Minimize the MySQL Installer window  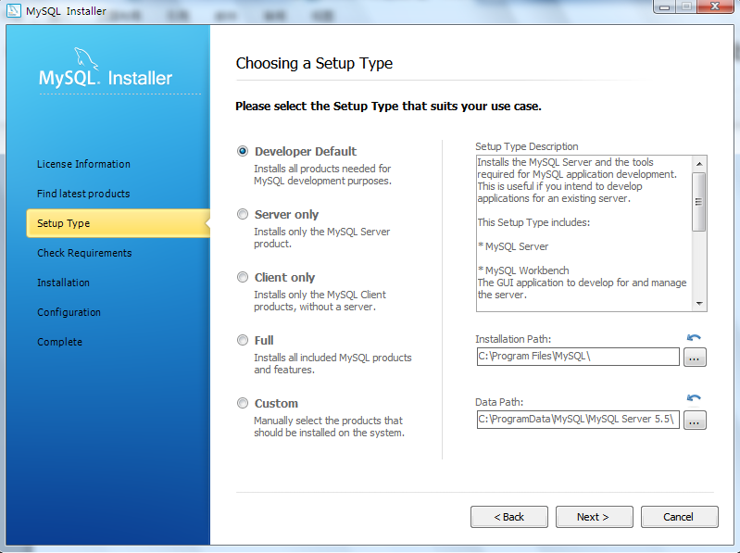665,6
